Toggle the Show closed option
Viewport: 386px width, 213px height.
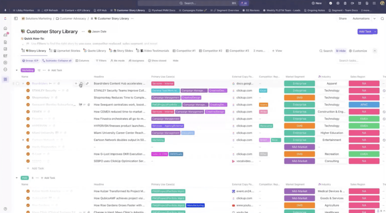(157, 61)
